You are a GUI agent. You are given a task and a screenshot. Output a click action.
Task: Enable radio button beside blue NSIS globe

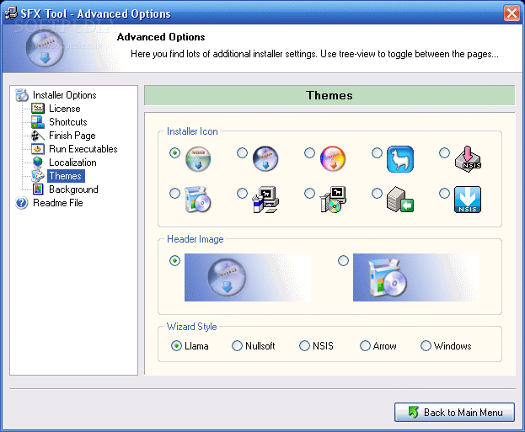pos(242,153)
